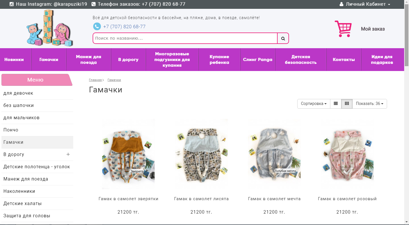The height and width of the screenshot is (225, 409).
Task: Click the user icon beside Личный Кабинет
Action: coord(341,4)
